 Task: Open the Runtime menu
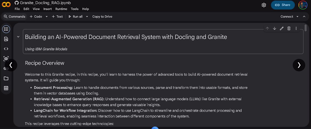[x=61, y=9]
